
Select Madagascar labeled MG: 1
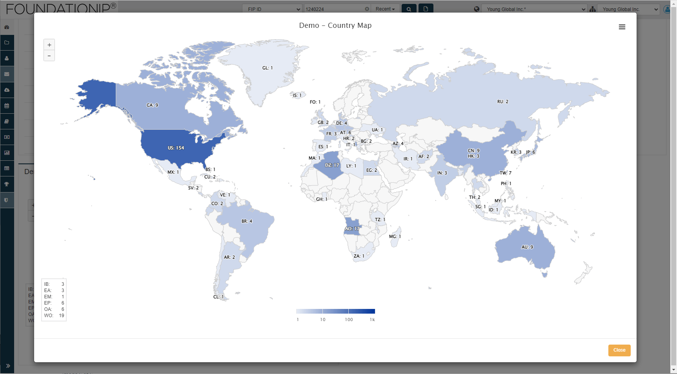(395, 236)
